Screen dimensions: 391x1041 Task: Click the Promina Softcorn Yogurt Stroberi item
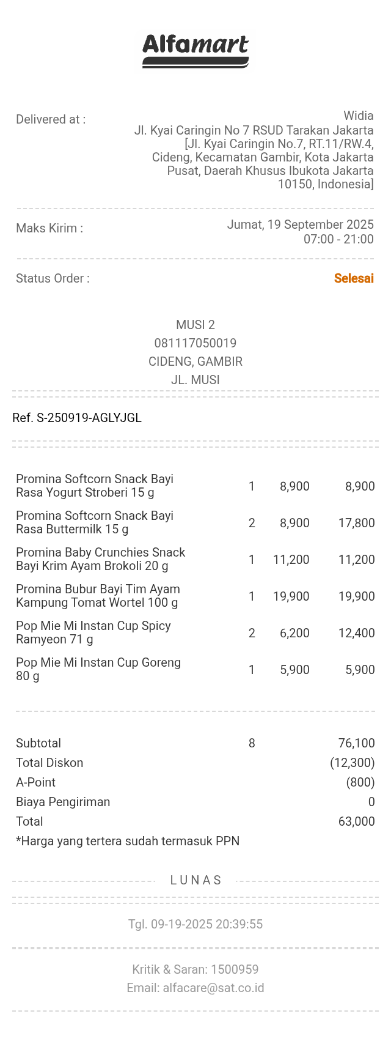click(x=95, y=486)
